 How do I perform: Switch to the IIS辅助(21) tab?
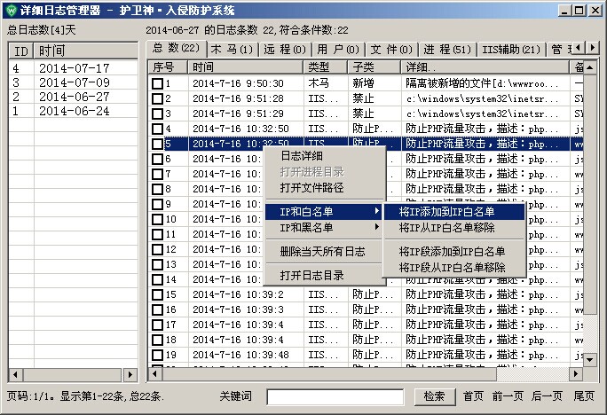511,50
